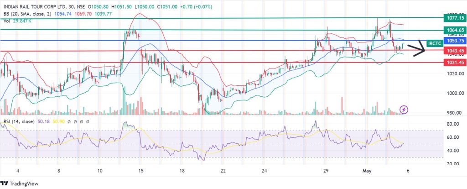
Task: Select the RSI (14, close) indicator legend
Action: pyautogui.click(x=19, y=121)
